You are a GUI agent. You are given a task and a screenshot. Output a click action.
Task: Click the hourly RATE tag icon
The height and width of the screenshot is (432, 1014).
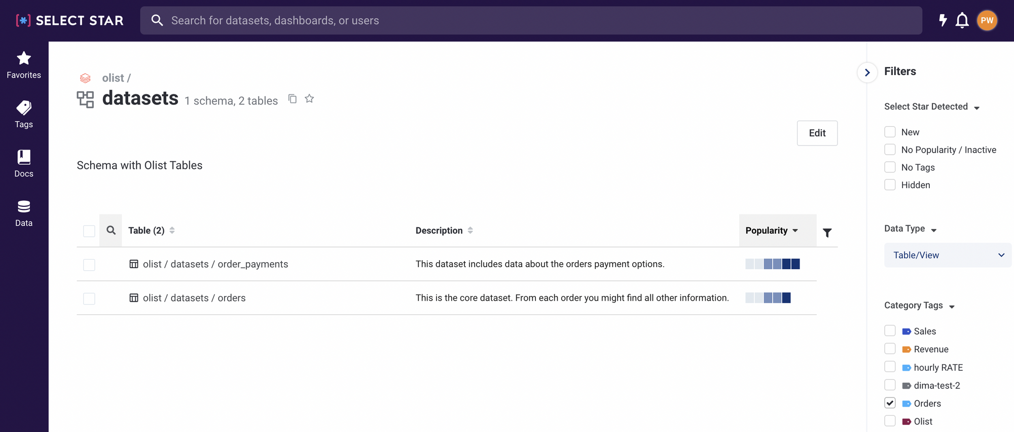907,368
